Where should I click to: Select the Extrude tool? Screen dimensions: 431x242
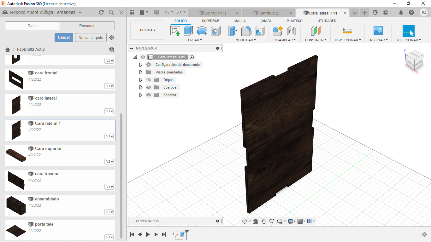(x=188, y=31)
